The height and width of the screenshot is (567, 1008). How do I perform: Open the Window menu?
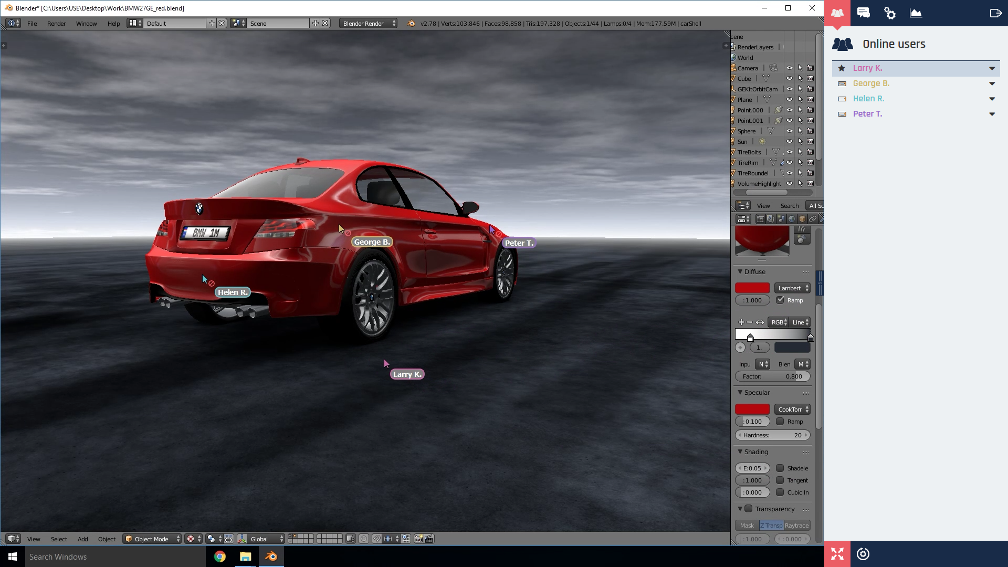click(86, 23)
